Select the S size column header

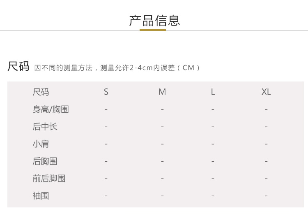106,92
